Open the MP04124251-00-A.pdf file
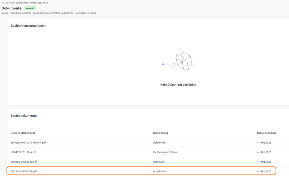This screenshot has height=176, width=289. [23, 152]
